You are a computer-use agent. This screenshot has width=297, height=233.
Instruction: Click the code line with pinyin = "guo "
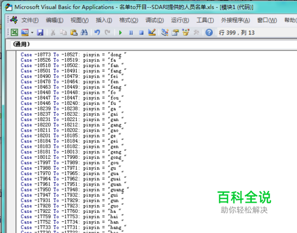72,206
